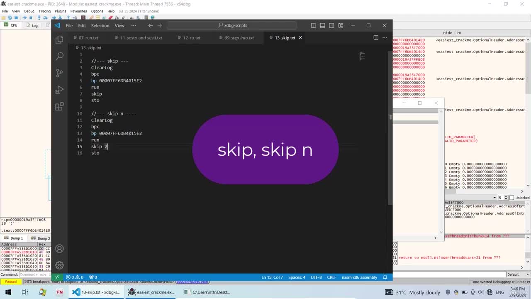Expand the hidden menus ellipsis beside View

click(x=134, y=25)
